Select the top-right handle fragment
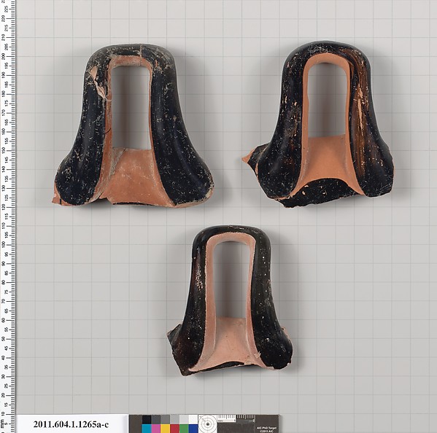The image size is (437, 433). click(317, 124)
